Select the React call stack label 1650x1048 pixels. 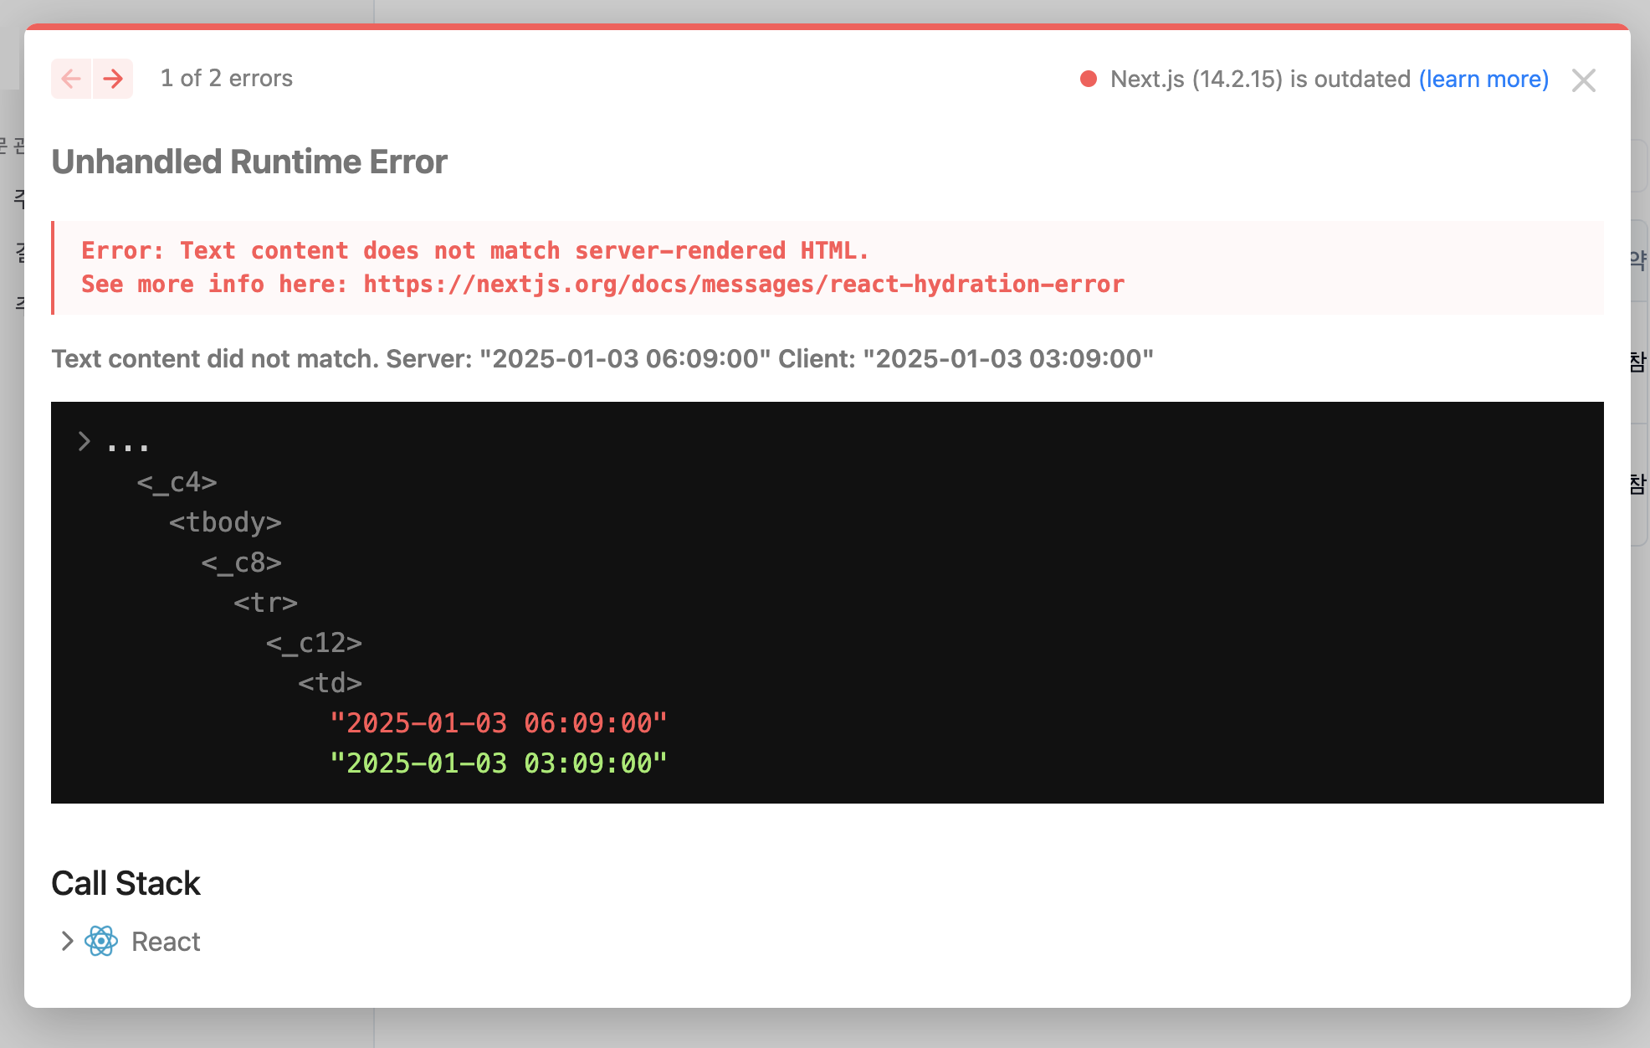[x=166, y=942]
